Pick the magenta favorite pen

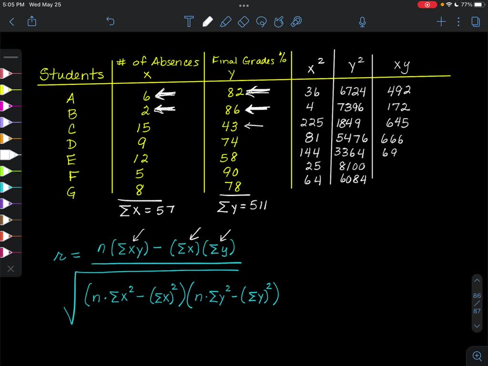(x=10, y=106)
